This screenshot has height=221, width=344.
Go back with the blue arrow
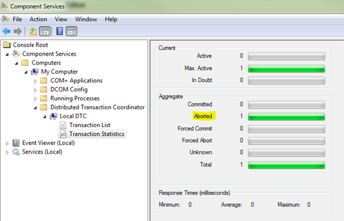[x=7, y=32]
